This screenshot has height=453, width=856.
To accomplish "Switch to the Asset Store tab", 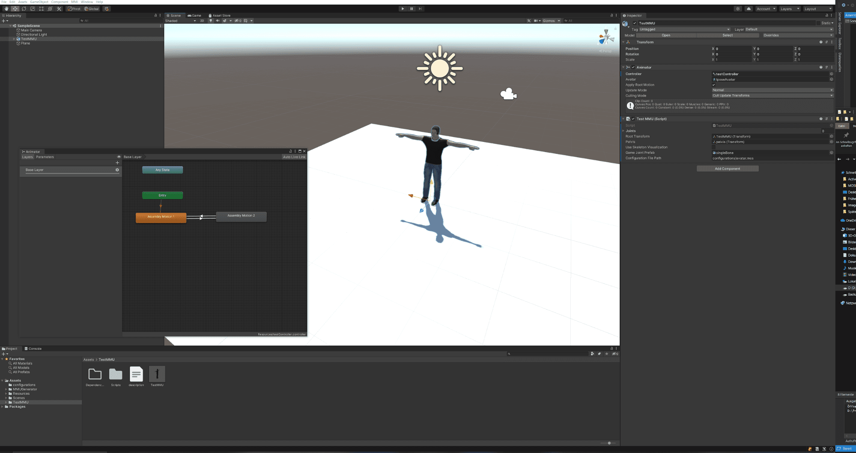I will point(220,15).
